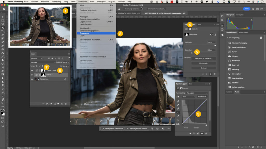Open the Lagen panel menu

(69, 54)
